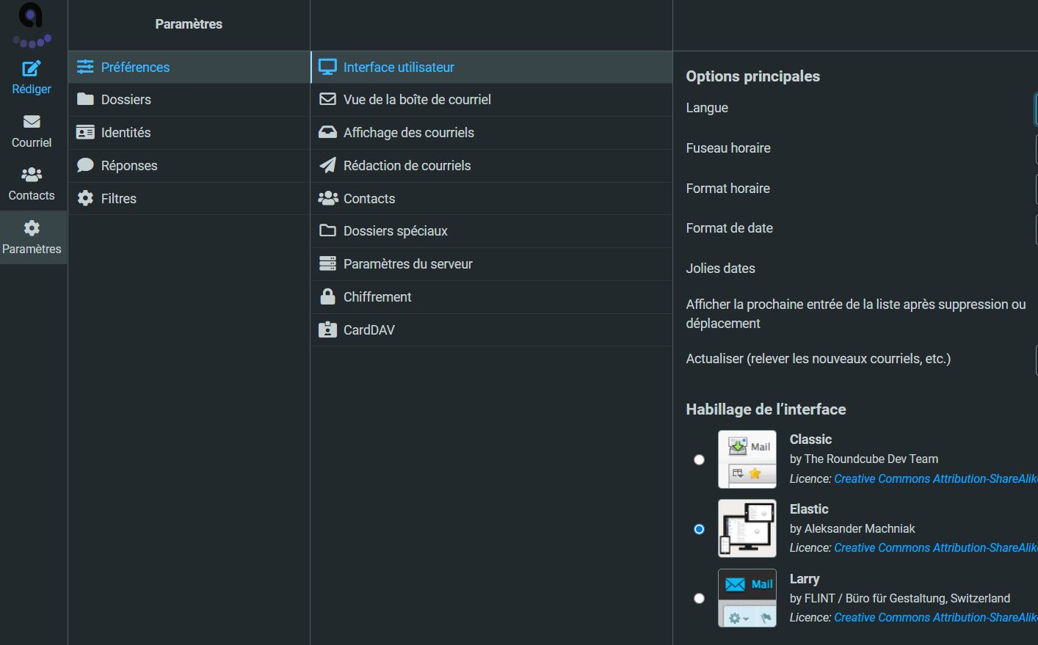Open the Langue dropdown
This screenshot has width=1038, height=645.
pyautogui.click(x=1035, y=109)
